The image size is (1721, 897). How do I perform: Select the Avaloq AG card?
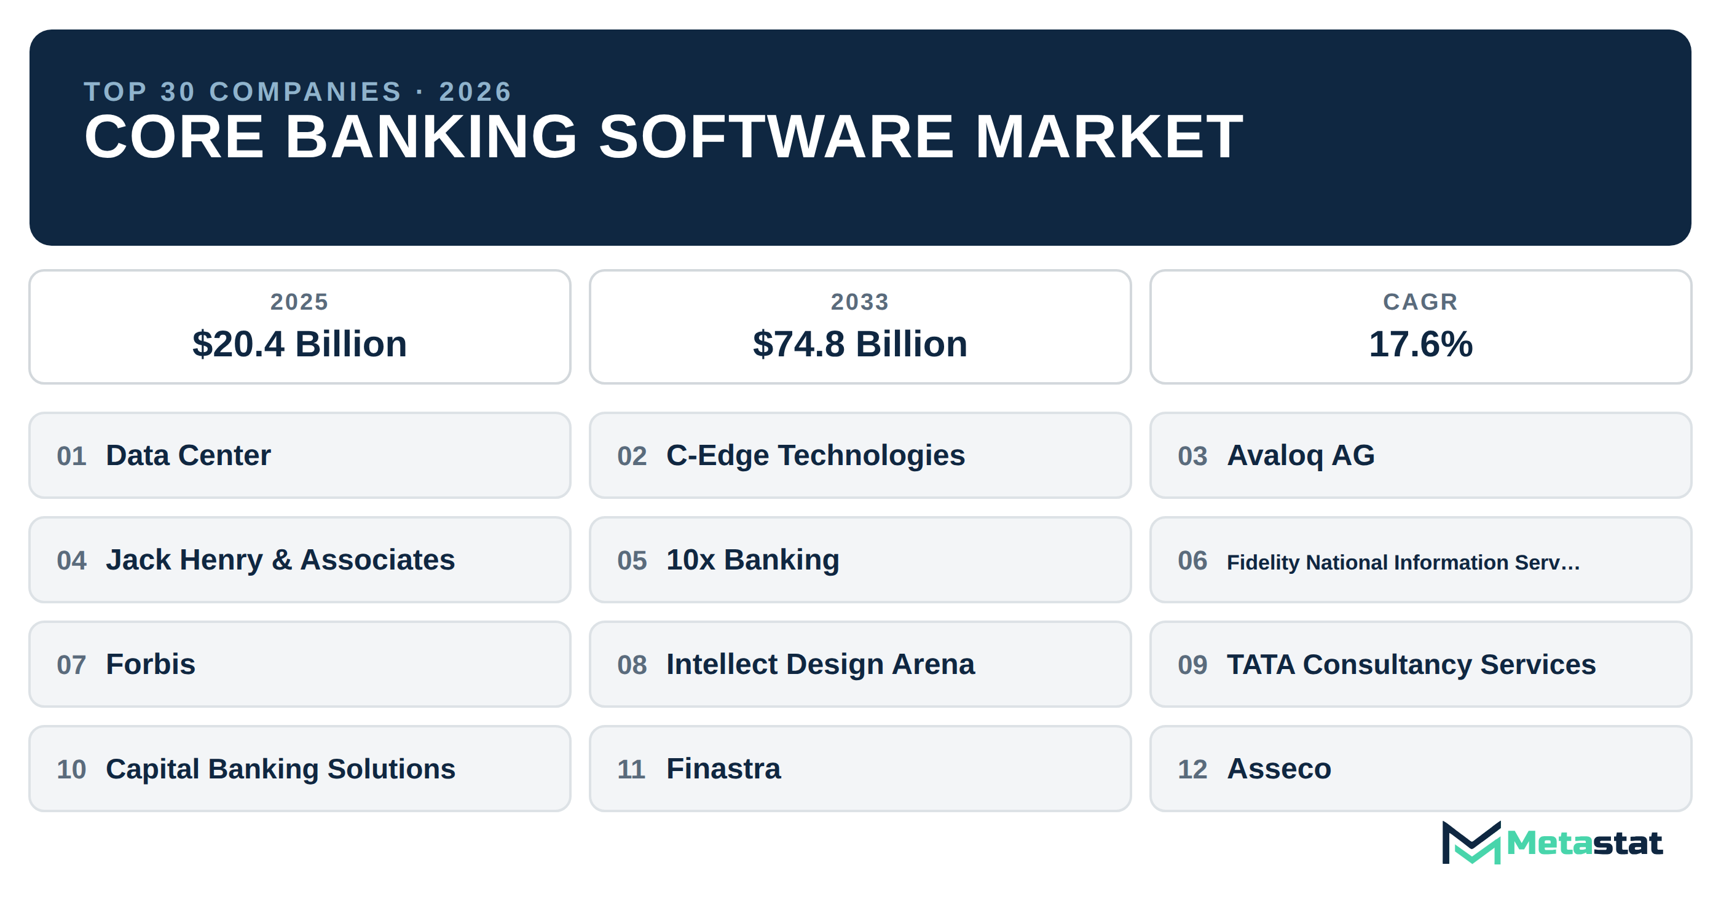click(x=1420, y=455)
